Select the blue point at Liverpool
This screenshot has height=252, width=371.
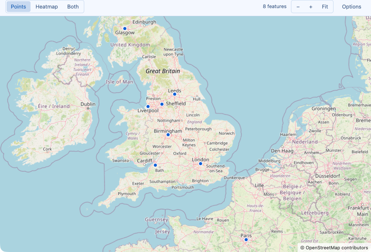pos(148,107)
